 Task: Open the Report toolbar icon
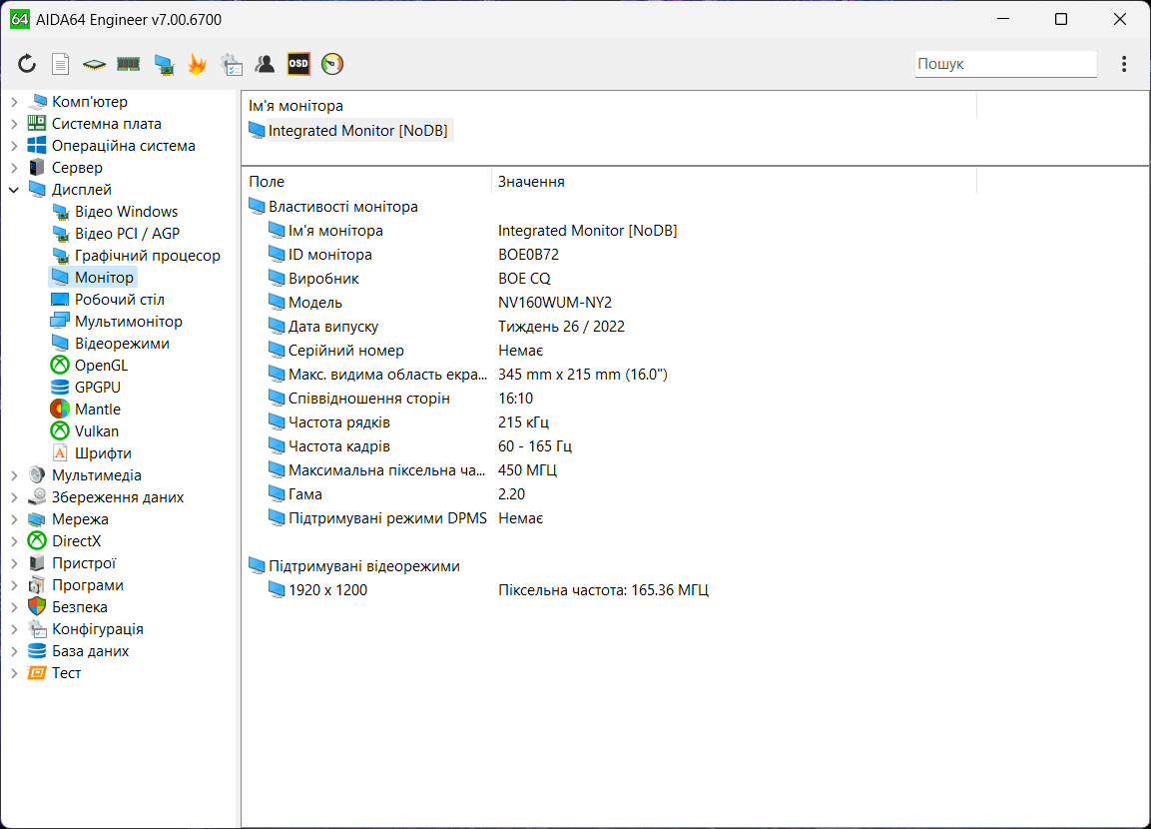point(60,64)
